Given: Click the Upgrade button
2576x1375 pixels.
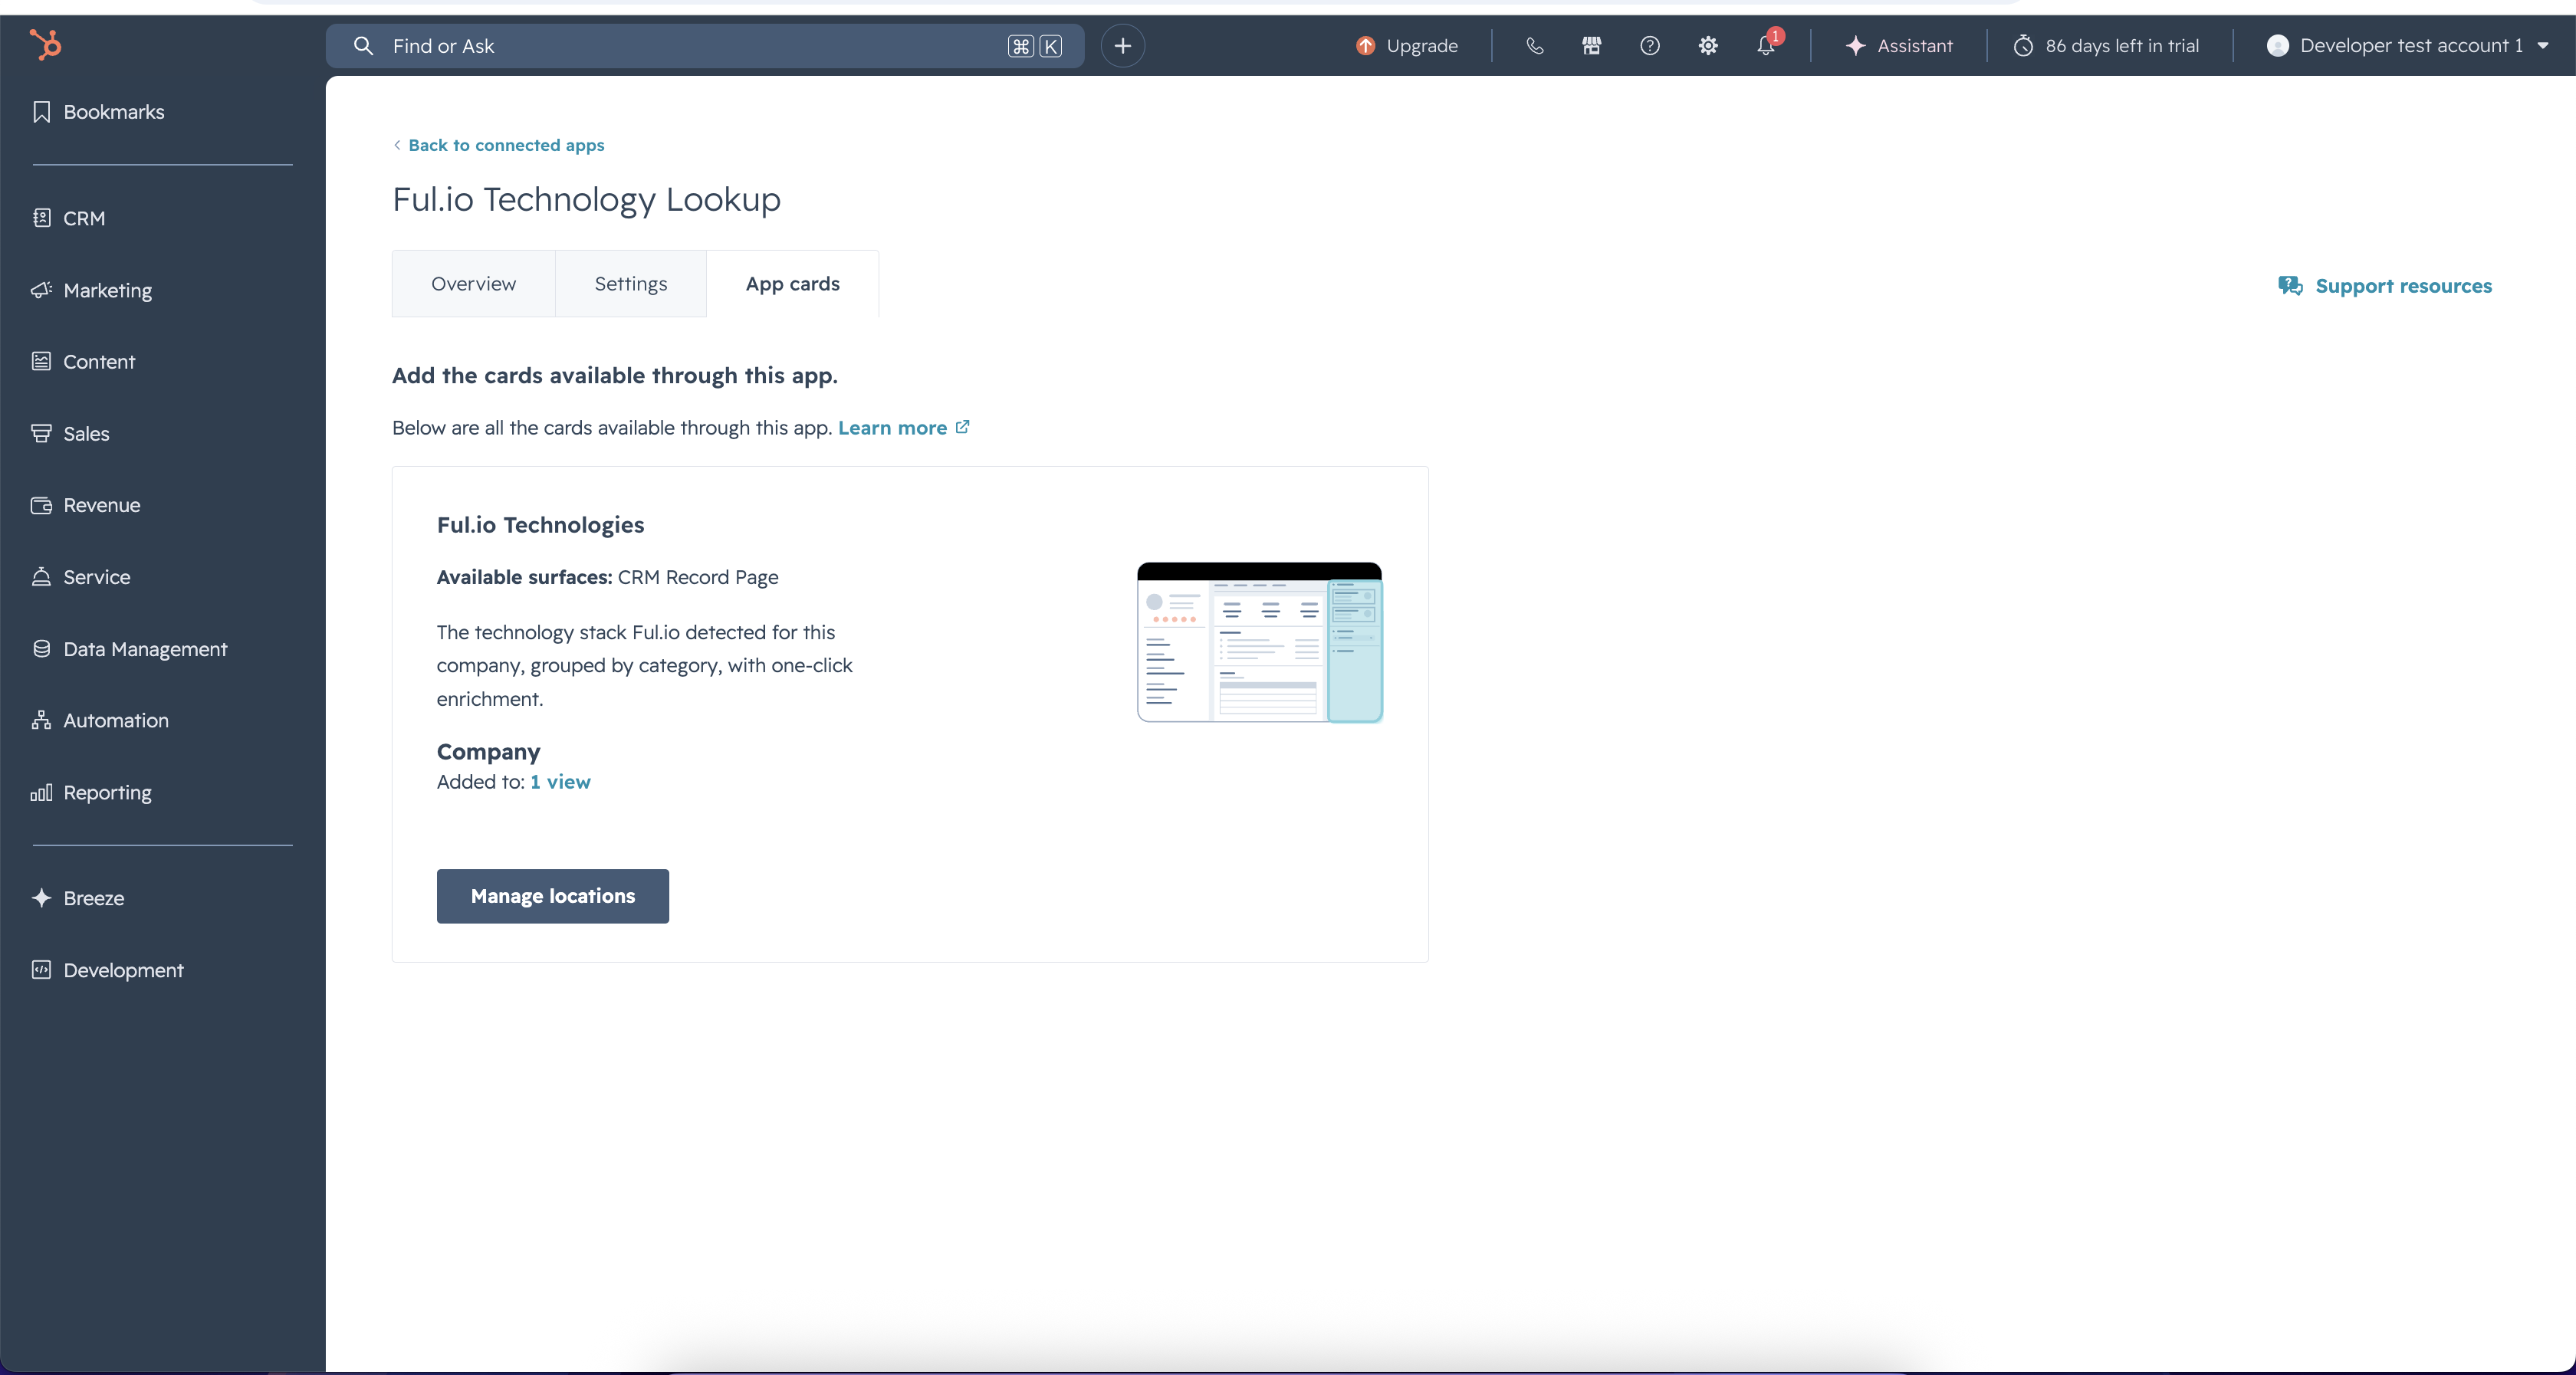Looking at the screenshot, I should point(1406,46).
